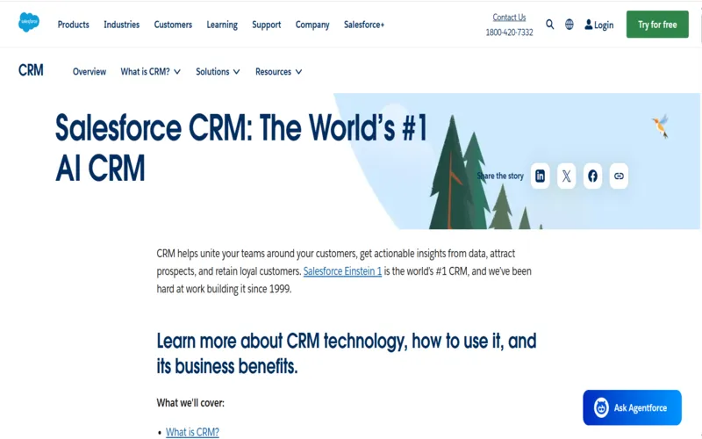702x439 pixels.
Task: Follow the What is CRM? bullet link
Action: [192, 432]
